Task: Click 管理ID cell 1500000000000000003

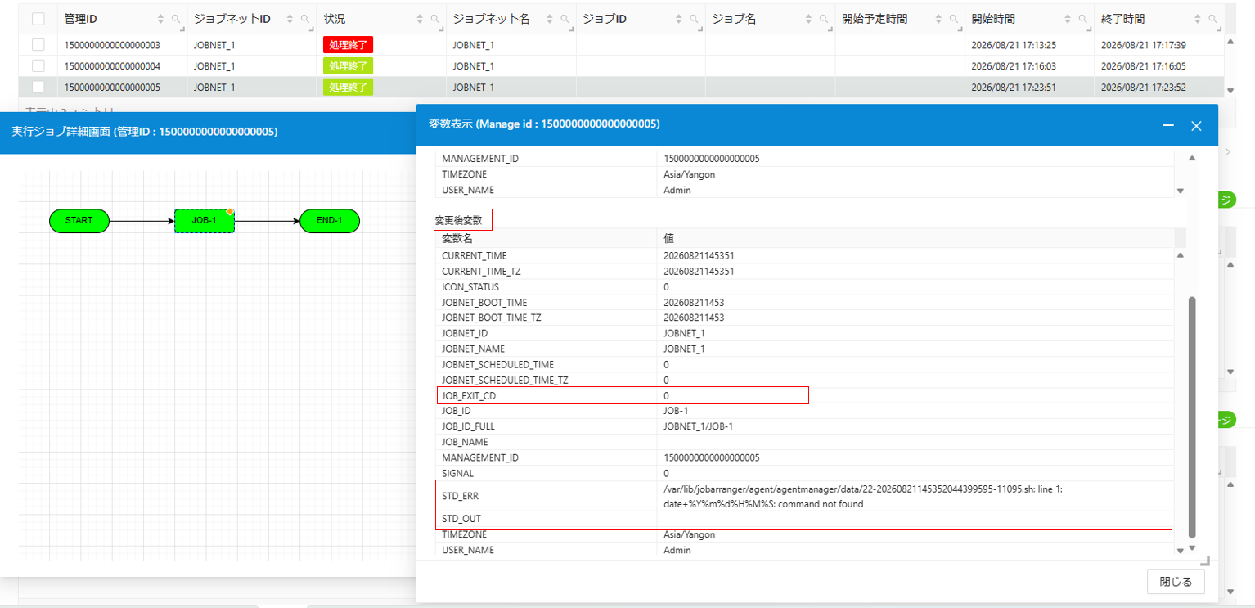Action: 112,45
